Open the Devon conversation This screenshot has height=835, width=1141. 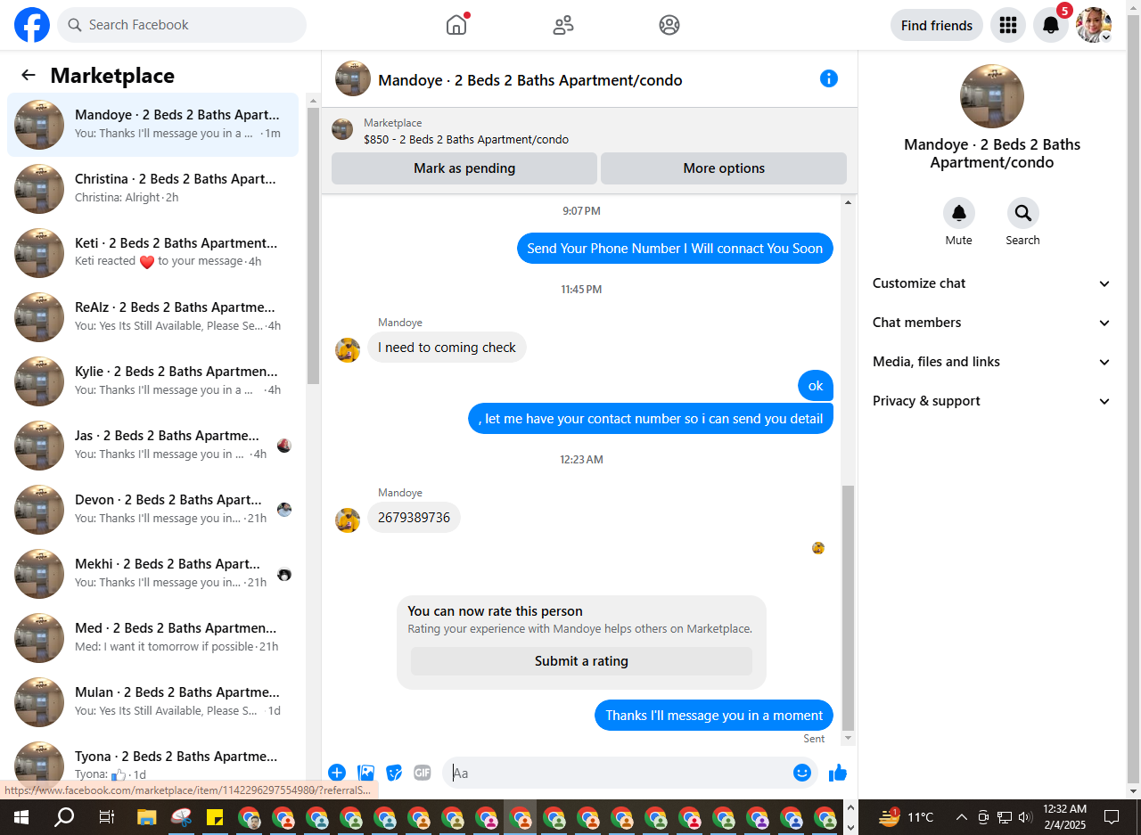153,510
